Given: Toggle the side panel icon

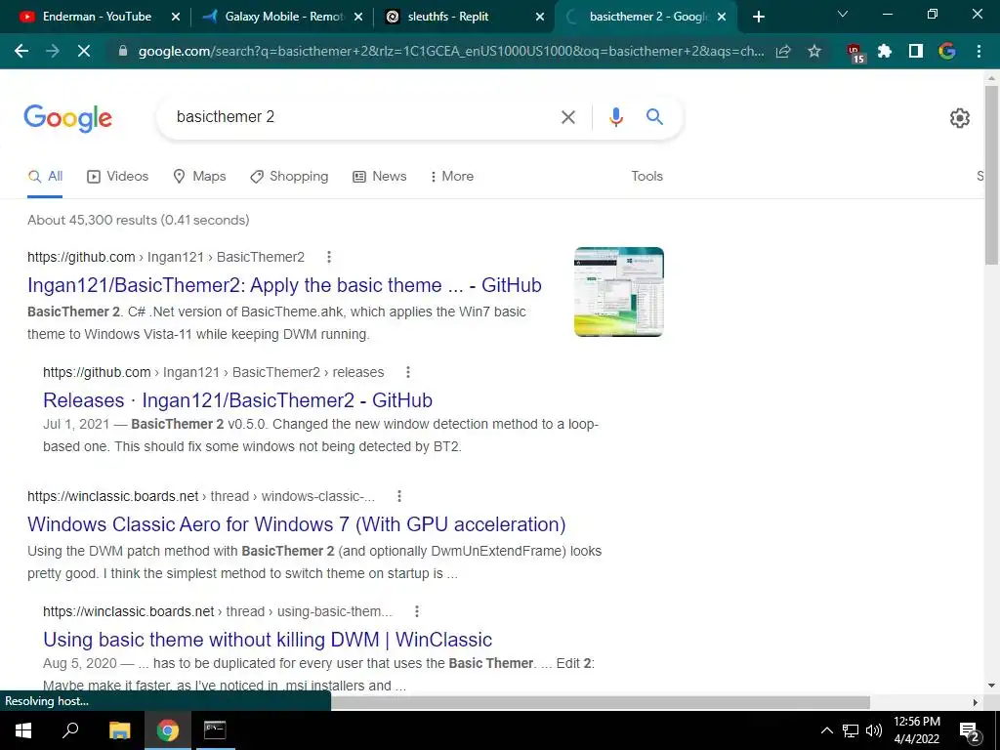Looking at the screenshot, I should click(916, 51).
